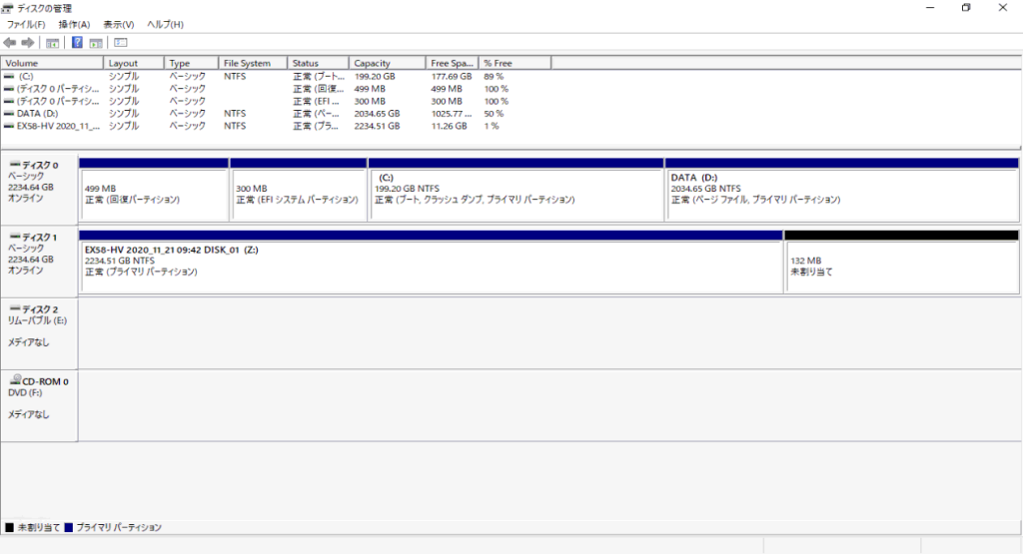Screen dimensions: 1023x554
Task: Select the ディスク 2 removable disk icon
Action: tap(15, 309)
